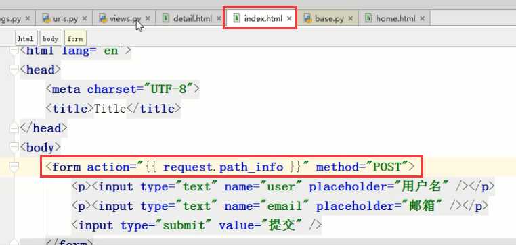This screenshot has width=516, height=245.
Task: Click the Python file icon on views.py tab
Action: [104, 18]
